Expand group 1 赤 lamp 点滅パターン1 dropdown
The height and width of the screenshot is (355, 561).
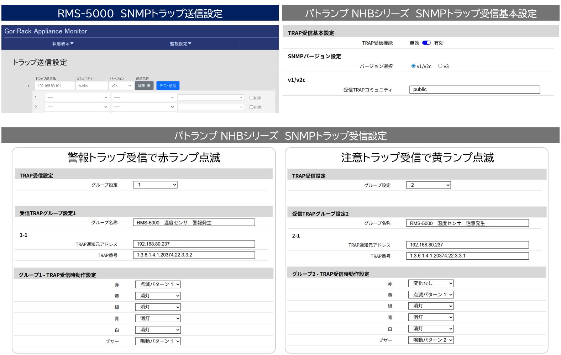click(x=158, y=284)
